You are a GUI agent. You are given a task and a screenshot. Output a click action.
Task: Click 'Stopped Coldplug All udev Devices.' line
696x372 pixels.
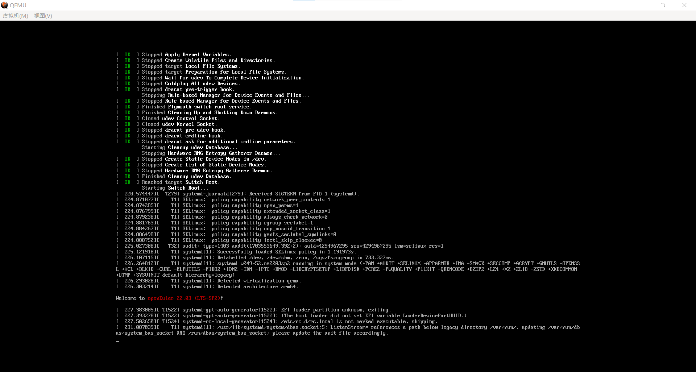[x=178, y=84]
